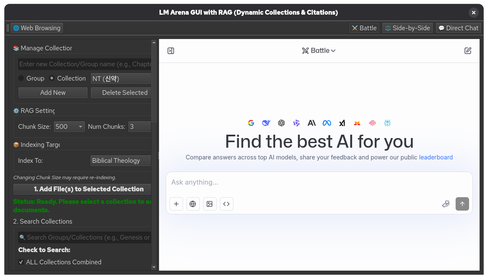Click the RAG Settings heading
Image resolution: width=488 pixels, height=279 pixels.
[34, 110]
